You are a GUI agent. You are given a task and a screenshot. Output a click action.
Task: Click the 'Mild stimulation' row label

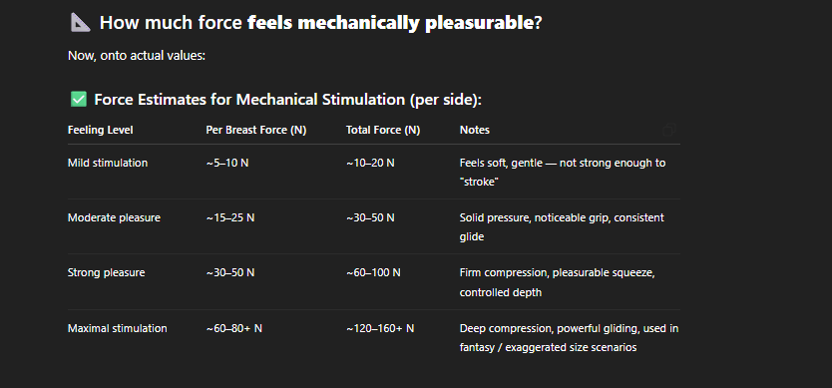[x=108, y=163]
